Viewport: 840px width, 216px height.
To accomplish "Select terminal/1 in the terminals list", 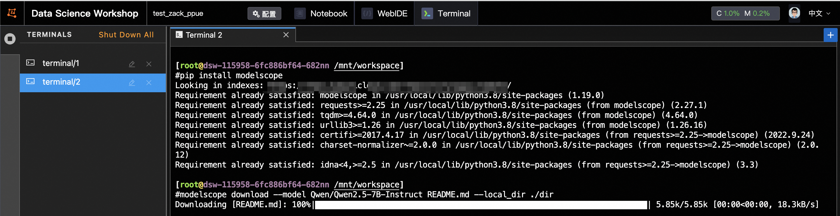I will [61, 63].
